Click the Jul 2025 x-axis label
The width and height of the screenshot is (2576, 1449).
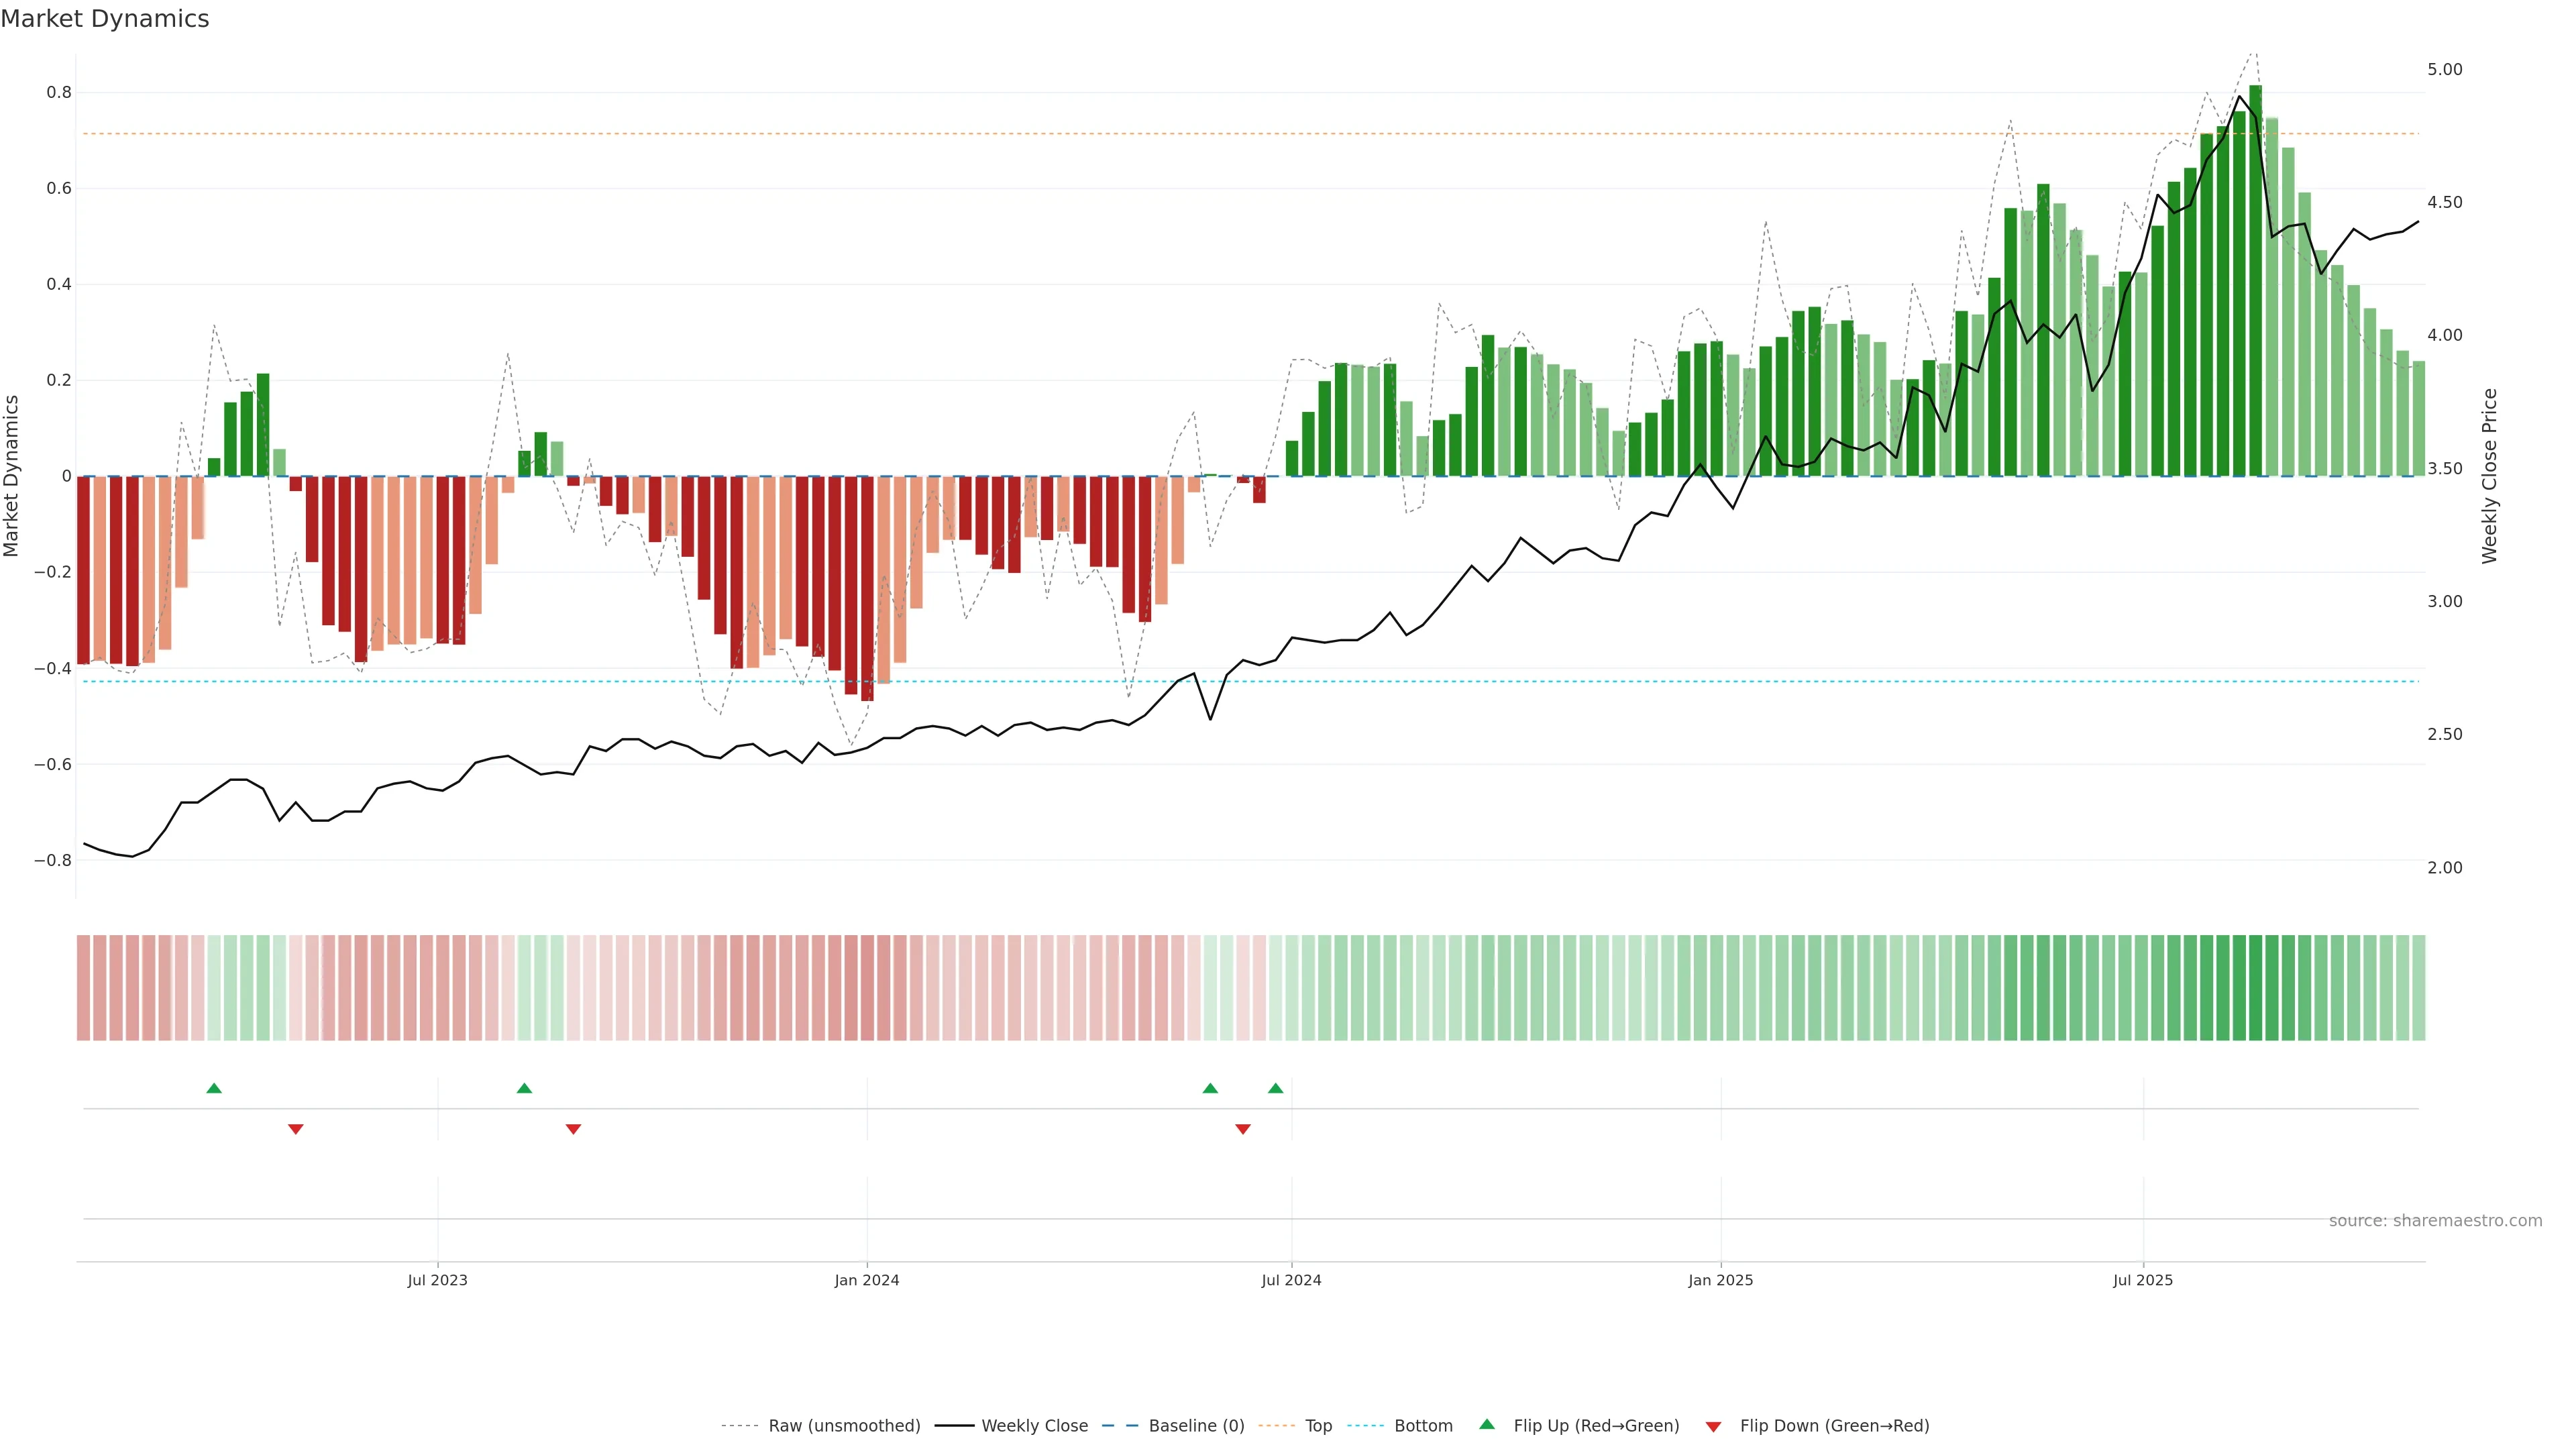click(x=2143, y=1280)
